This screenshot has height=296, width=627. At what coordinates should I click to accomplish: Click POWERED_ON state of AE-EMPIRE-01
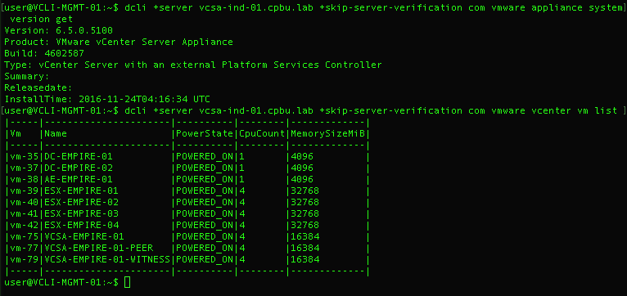[x=205, y=179]
